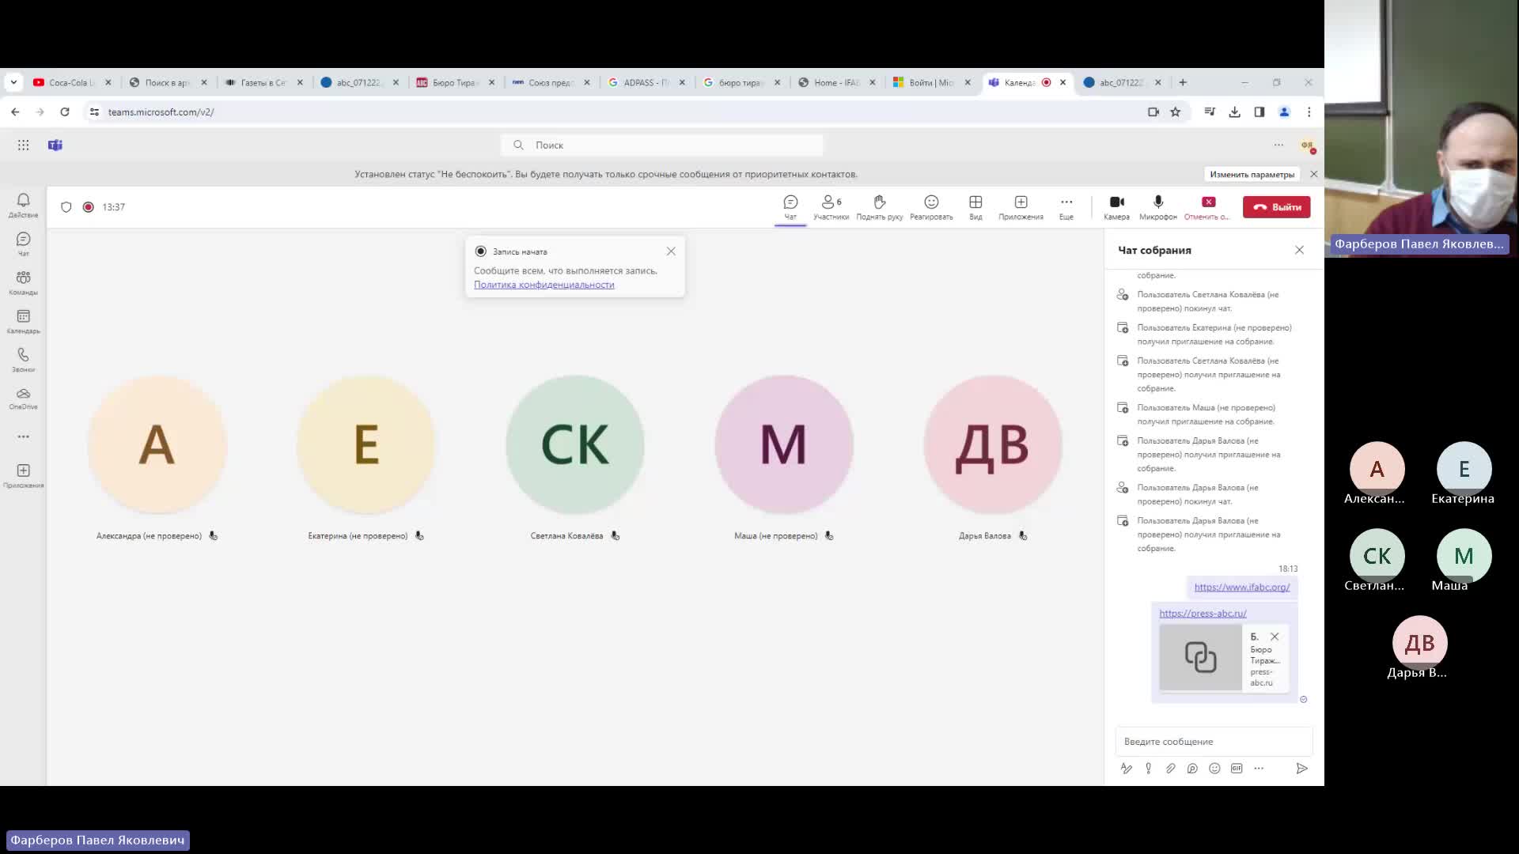This screenshot has width=1519, height=854.
Task: Mute the Микрофон microphone
Action: [x=1158, y=207]
